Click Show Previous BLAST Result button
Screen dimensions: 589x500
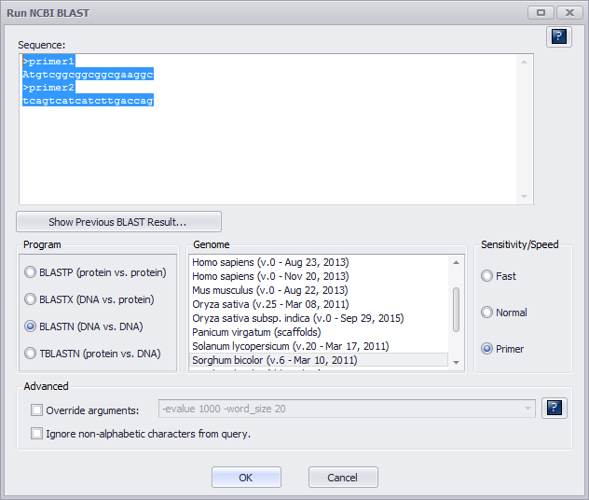coord(118,222)
